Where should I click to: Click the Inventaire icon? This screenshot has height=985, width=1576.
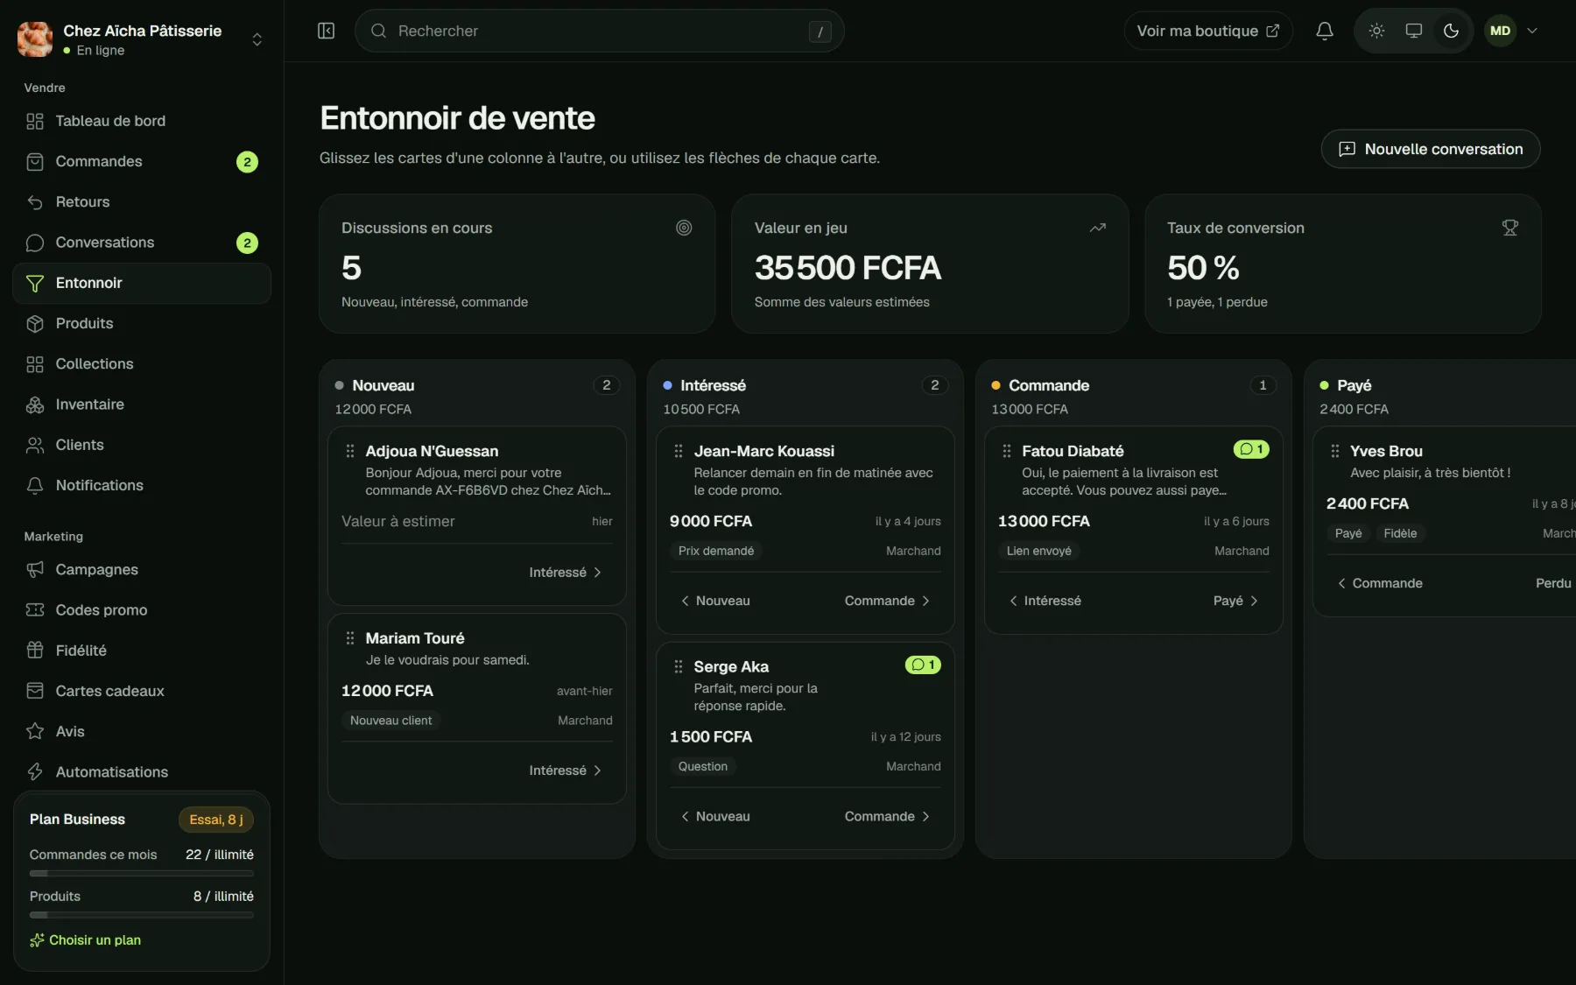pyautogui.click(x=35, y=405)
